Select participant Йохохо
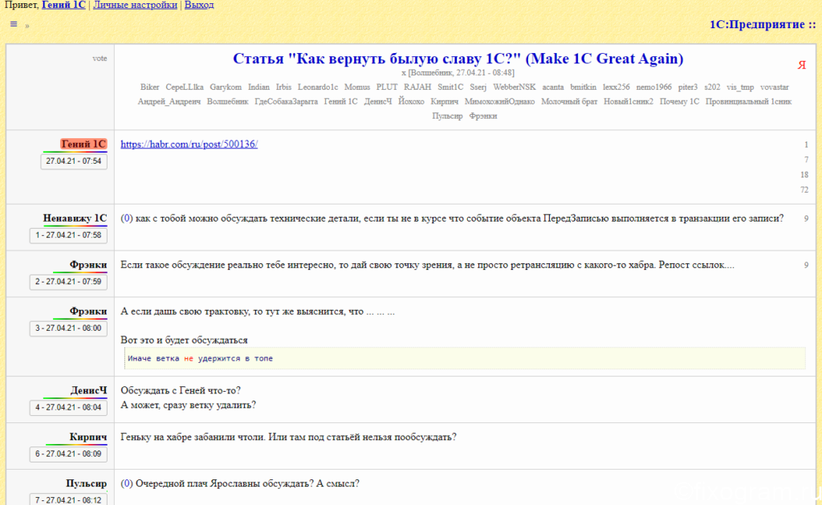The height and width of the screenshot is (505, 822). tap(411, 102)
